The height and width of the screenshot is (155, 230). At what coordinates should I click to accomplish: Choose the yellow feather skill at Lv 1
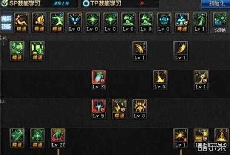181,51
